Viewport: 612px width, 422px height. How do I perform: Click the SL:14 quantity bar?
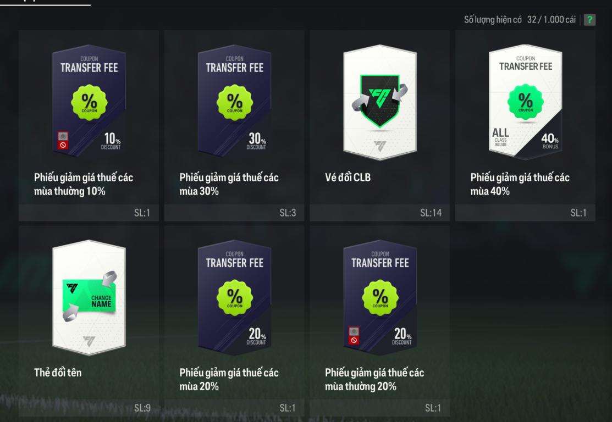pyautogui.click(x=380, y=213)
